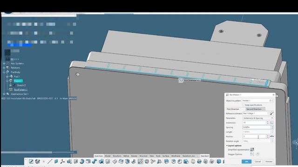Viewport: 298px width, 167px height.
Task: Select the Pad tool in bottom toolbar
Action: pyautogui.click(x=69, y=161)
